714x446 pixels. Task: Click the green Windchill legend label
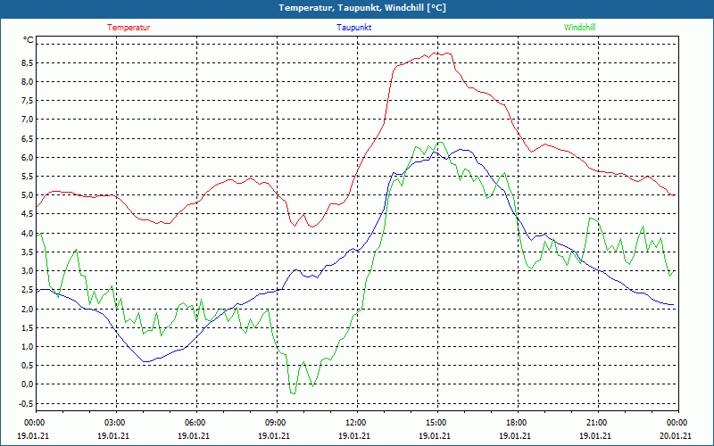coord(580,28)
